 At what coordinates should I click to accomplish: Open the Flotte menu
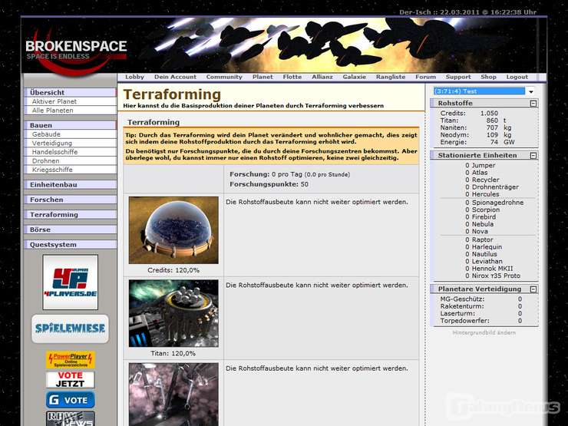pyautogui.click(x=292, y=77)
